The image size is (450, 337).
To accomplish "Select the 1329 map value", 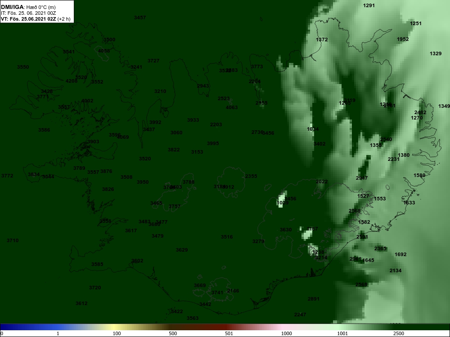I will 436,53.
